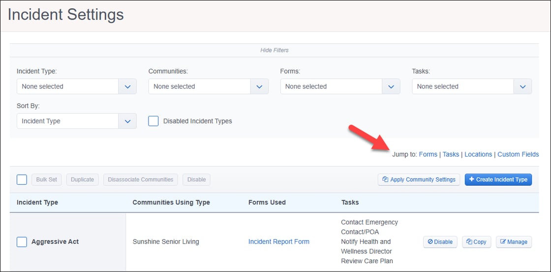
Task: Click the Sort By chevron arrow
Action: point(127,121)
